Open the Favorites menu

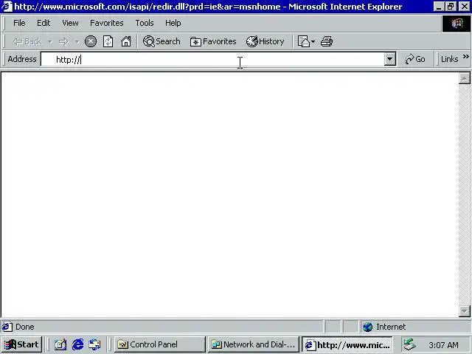coord(106,23)
